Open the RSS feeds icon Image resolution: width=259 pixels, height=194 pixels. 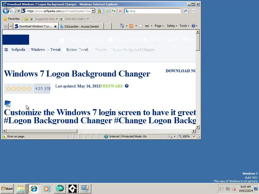(131, 26)
